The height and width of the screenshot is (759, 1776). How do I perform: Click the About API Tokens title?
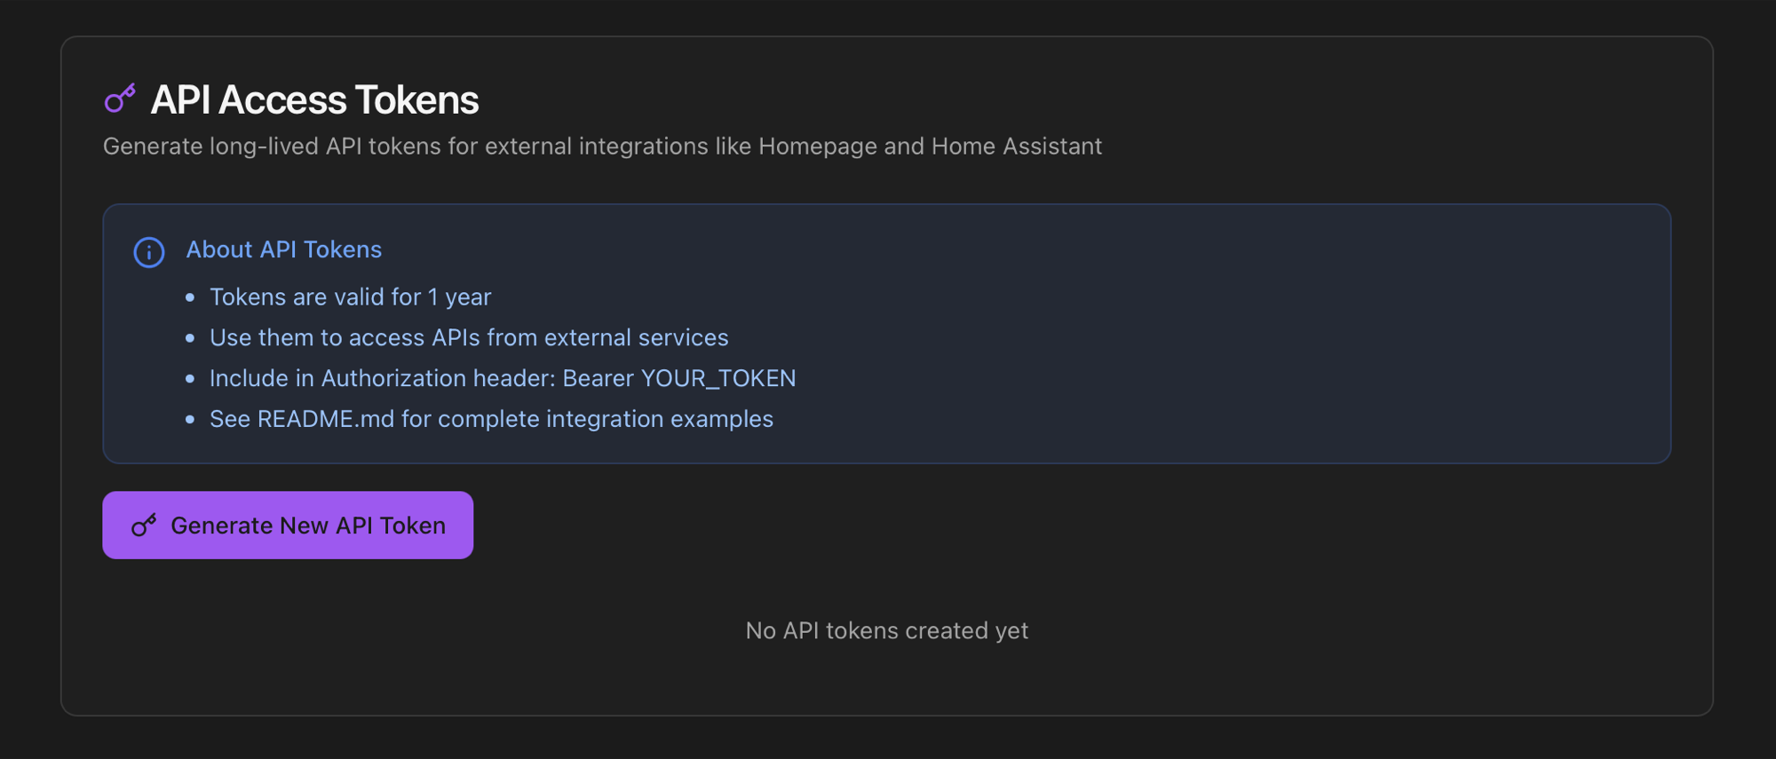click(x=284, y=249)
